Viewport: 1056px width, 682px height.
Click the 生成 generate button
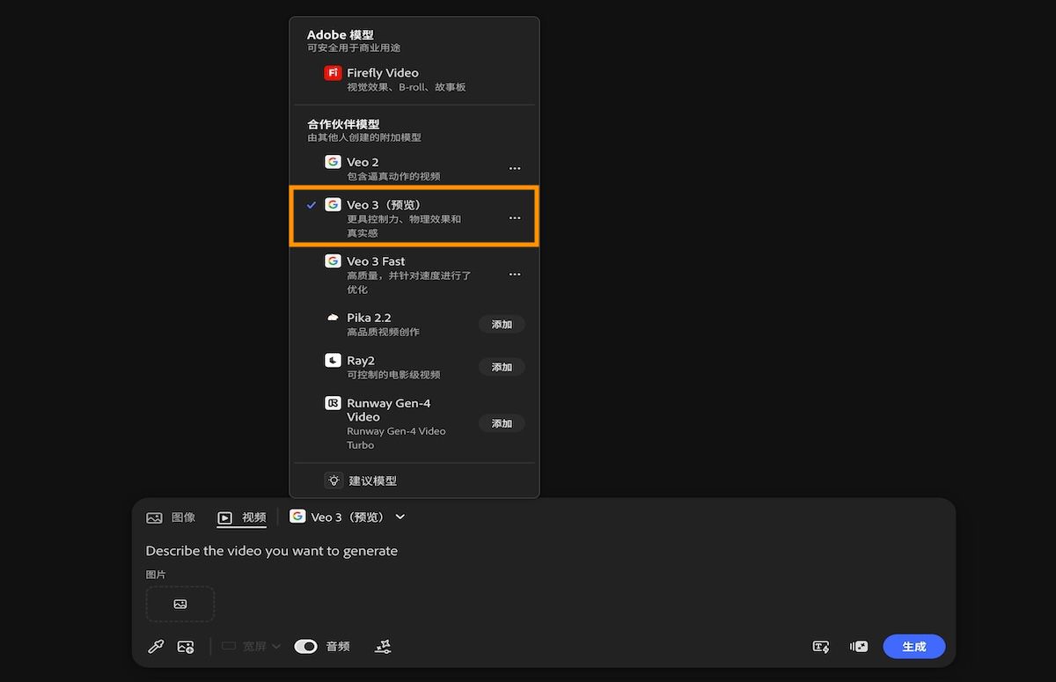914,646
